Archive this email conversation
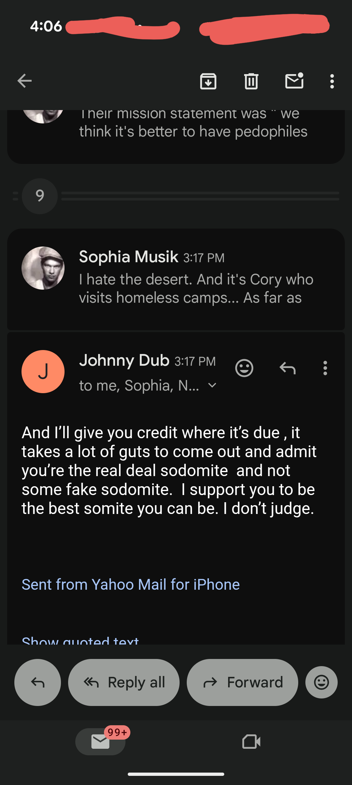This screenshot has height=785, width=352. click(x=208, y=81)
